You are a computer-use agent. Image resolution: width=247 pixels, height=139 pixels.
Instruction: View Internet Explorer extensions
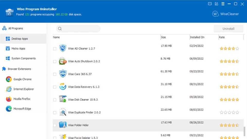coord(23,89)
